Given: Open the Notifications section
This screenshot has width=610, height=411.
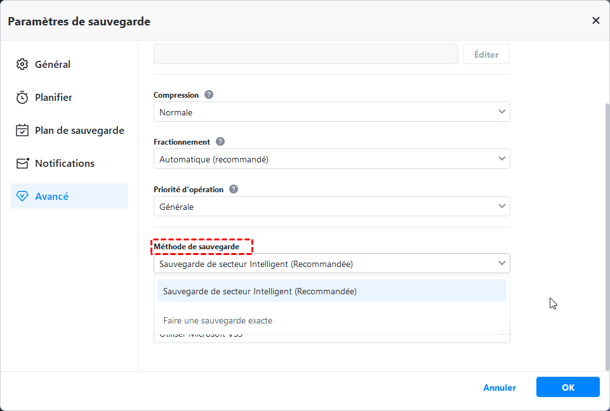Looking at the screenshot, I should 64,164.
